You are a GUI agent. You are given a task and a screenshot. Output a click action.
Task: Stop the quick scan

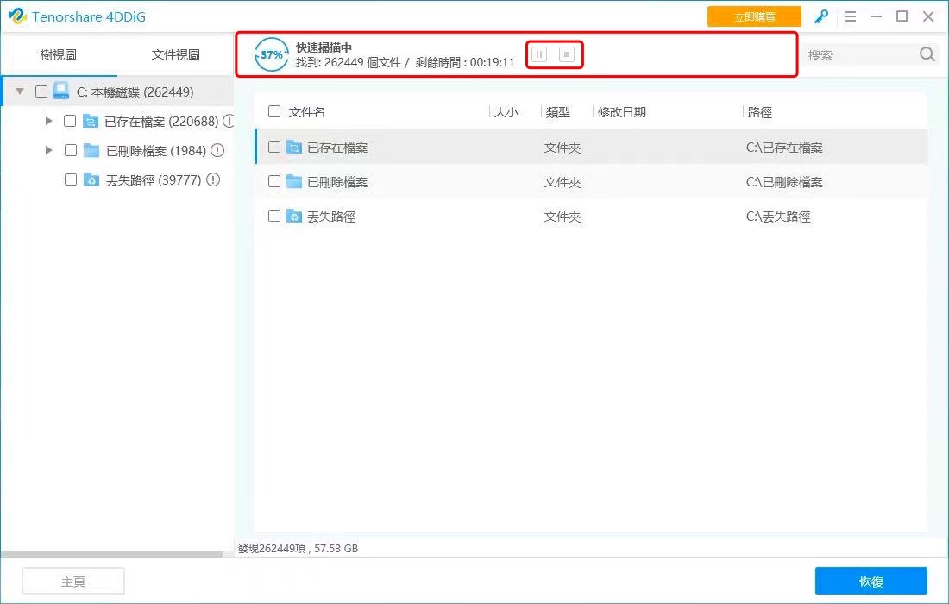point(567,54)
